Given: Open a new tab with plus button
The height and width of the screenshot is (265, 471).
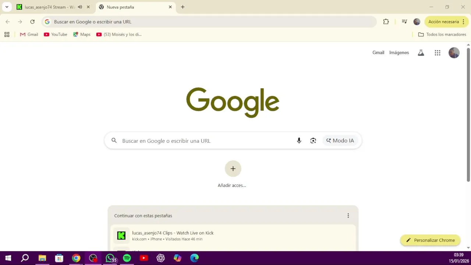Looking at the screenshot, I should [183, 7].
